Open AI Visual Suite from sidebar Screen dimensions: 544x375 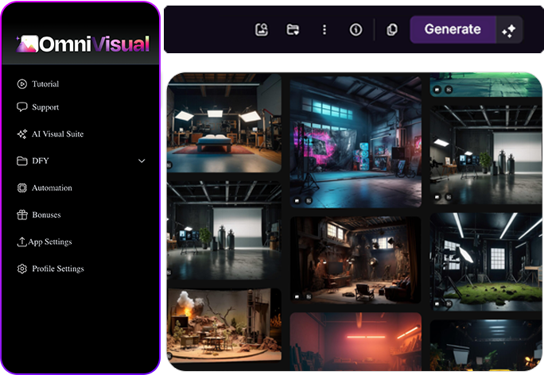(56, 134)
